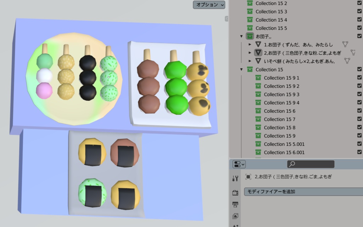The image size is (363, 227).
Task: Toggle checkbox for Collection 15 6
Action: [359, 111]
